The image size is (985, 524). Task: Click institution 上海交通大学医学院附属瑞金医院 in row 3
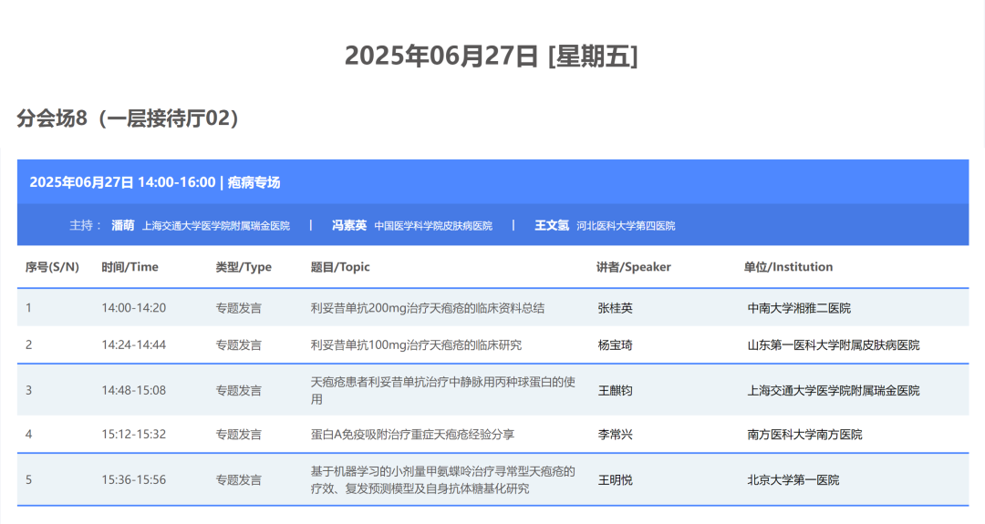tap(834, 390)
